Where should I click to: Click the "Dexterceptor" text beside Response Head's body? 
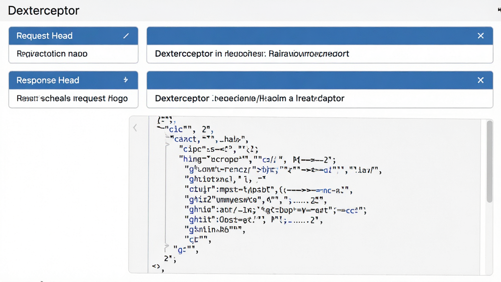[x=182, y=98]
